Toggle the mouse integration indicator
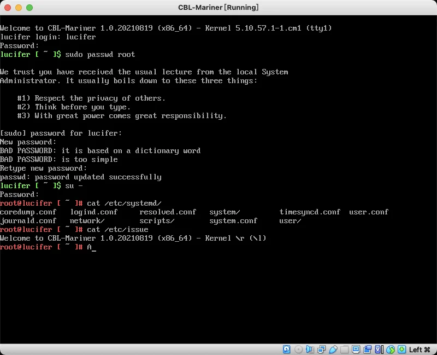This screenshot has width=437, height=355. 391,350
